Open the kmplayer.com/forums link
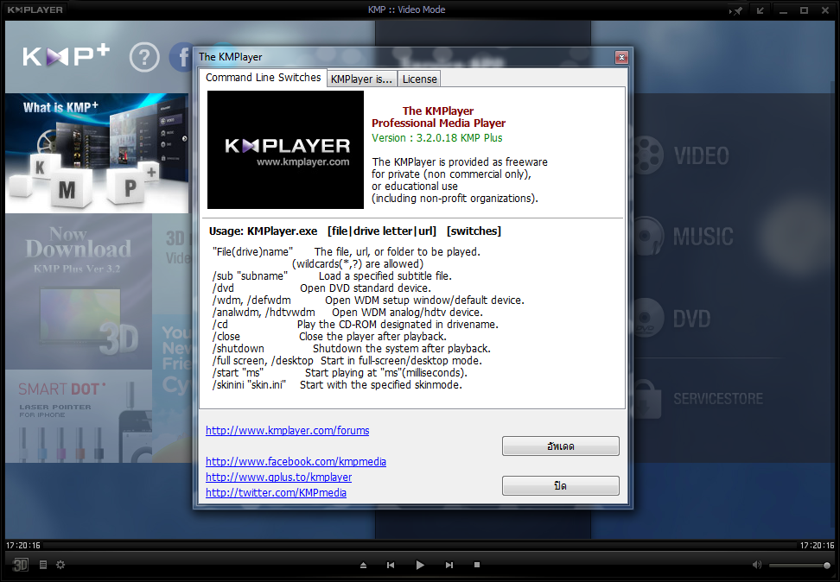 tap(287, 431)
